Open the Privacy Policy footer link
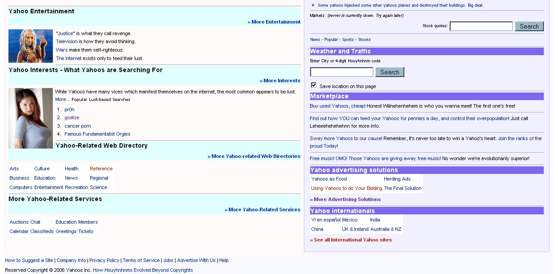This screenshot has width=558, height=274. 104,260
